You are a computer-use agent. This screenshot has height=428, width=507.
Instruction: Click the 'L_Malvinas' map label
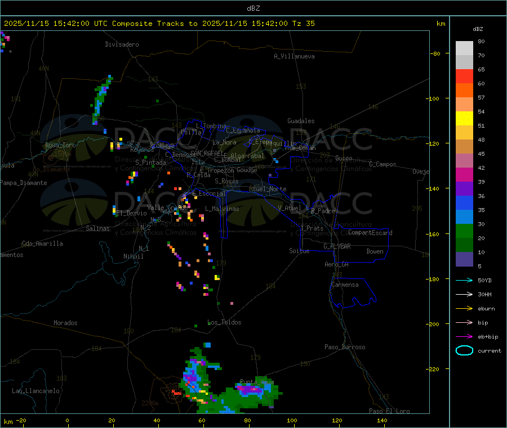pos(222,209)
